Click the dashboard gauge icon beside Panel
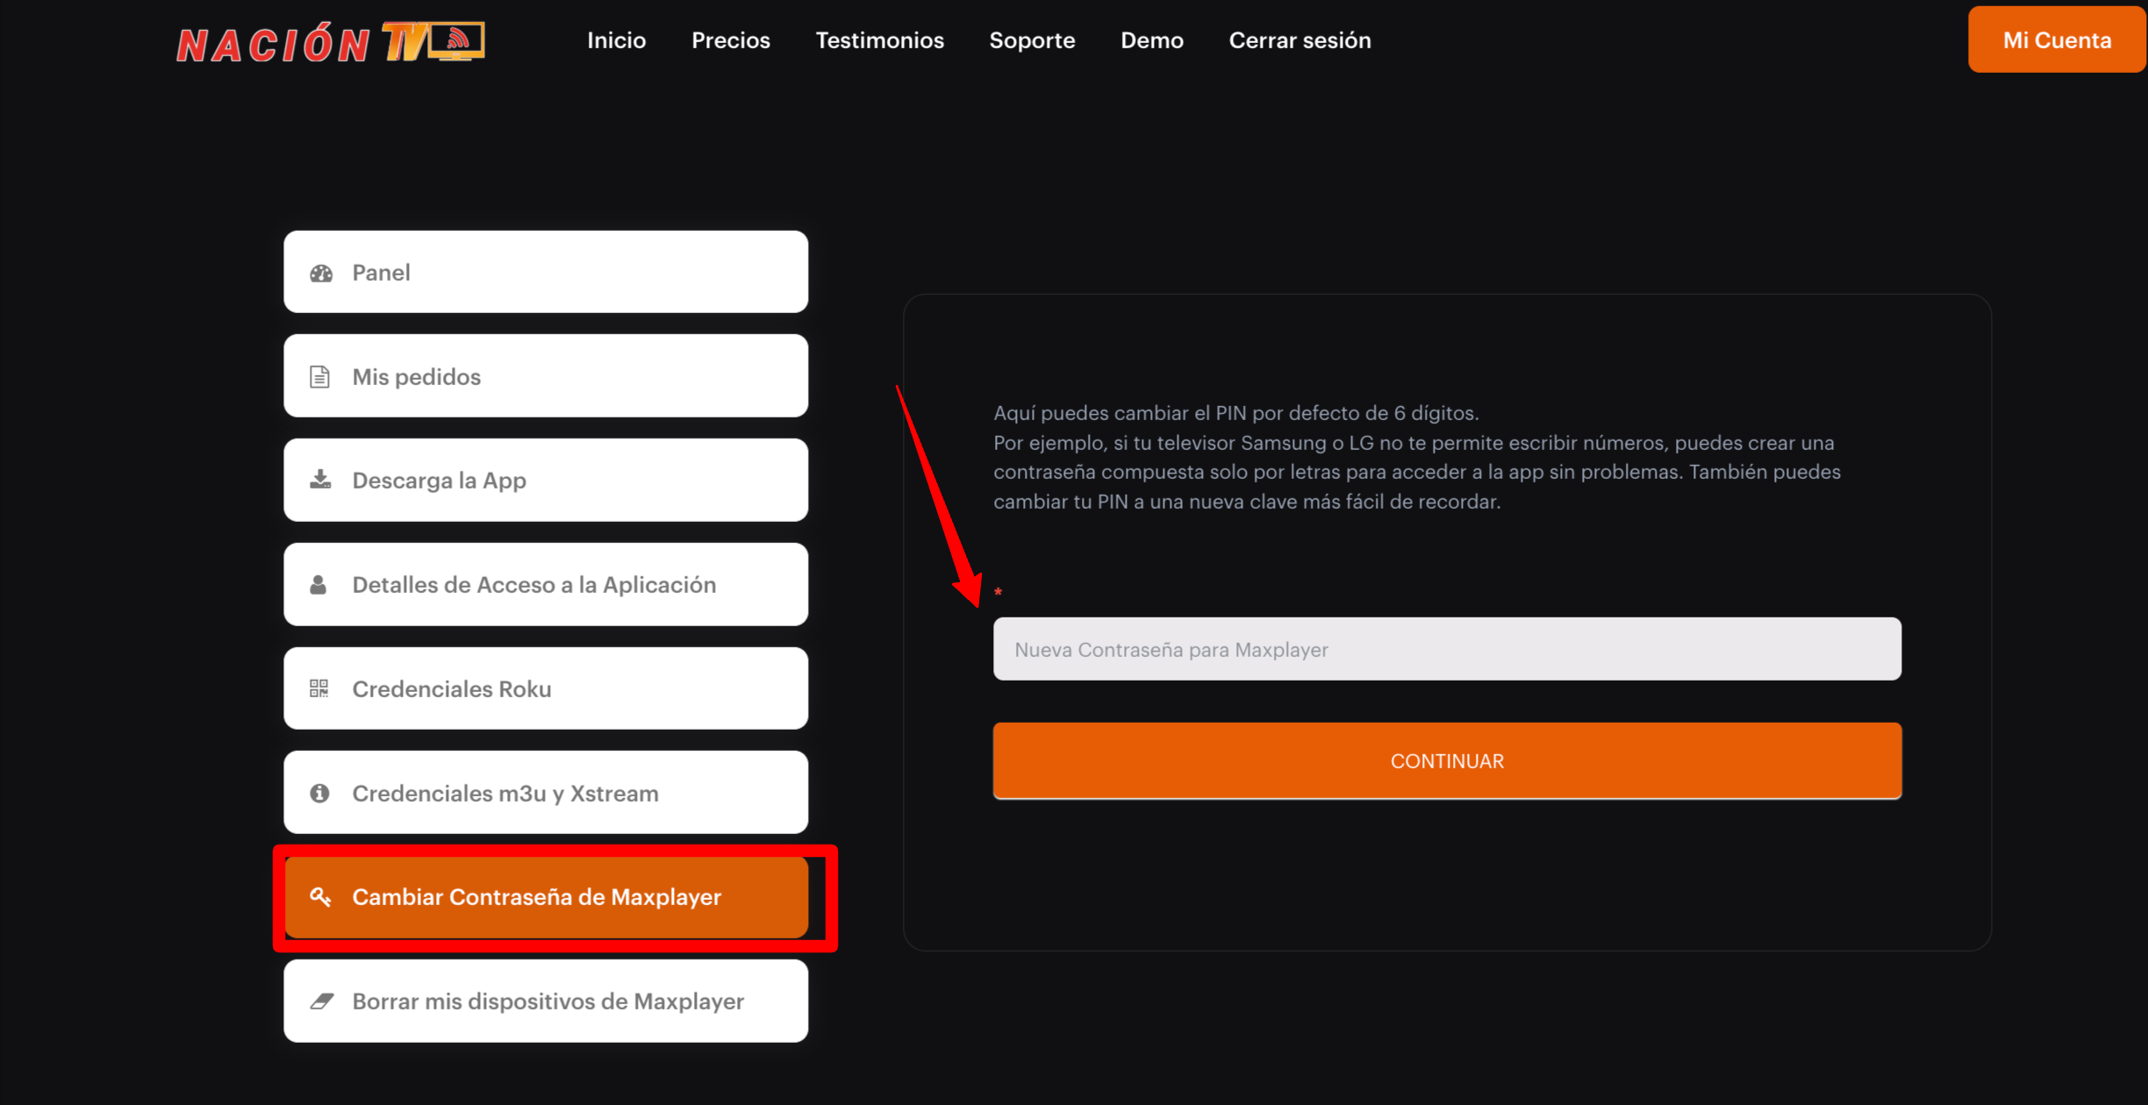Screen dimensions: 2148x1105 (x=321, y=273)
